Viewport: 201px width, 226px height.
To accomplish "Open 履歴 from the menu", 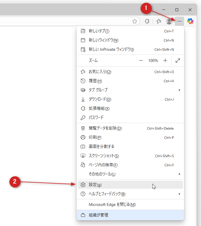I will [x=130, y=81].
